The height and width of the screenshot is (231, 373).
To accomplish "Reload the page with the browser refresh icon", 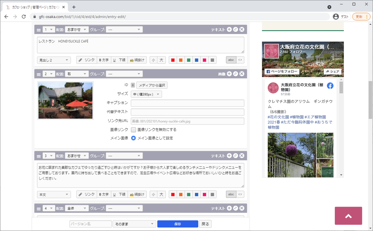I will tap(24, 17).
